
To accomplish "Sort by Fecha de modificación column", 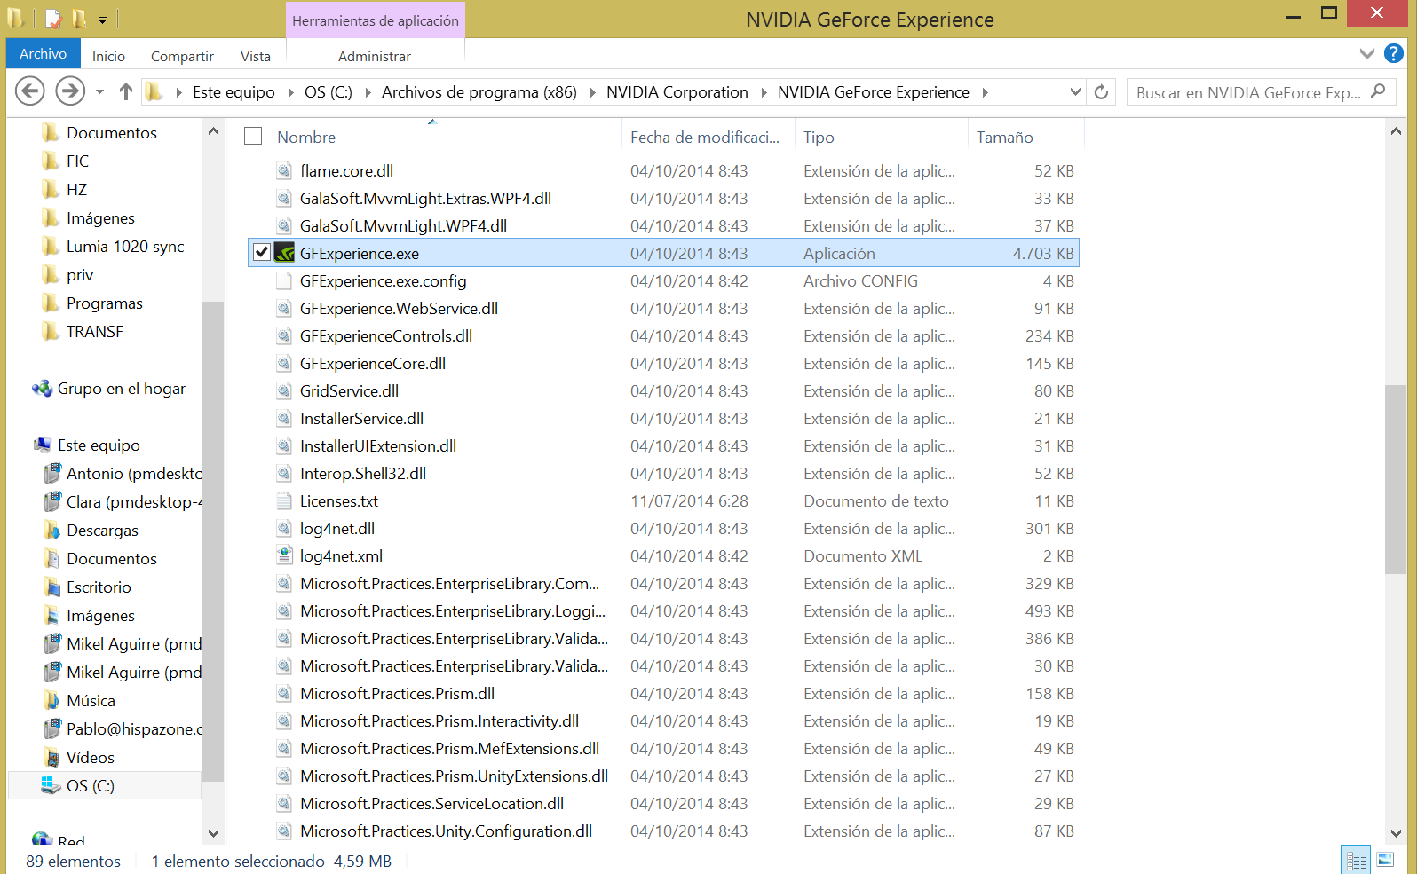I will point(705,138).
